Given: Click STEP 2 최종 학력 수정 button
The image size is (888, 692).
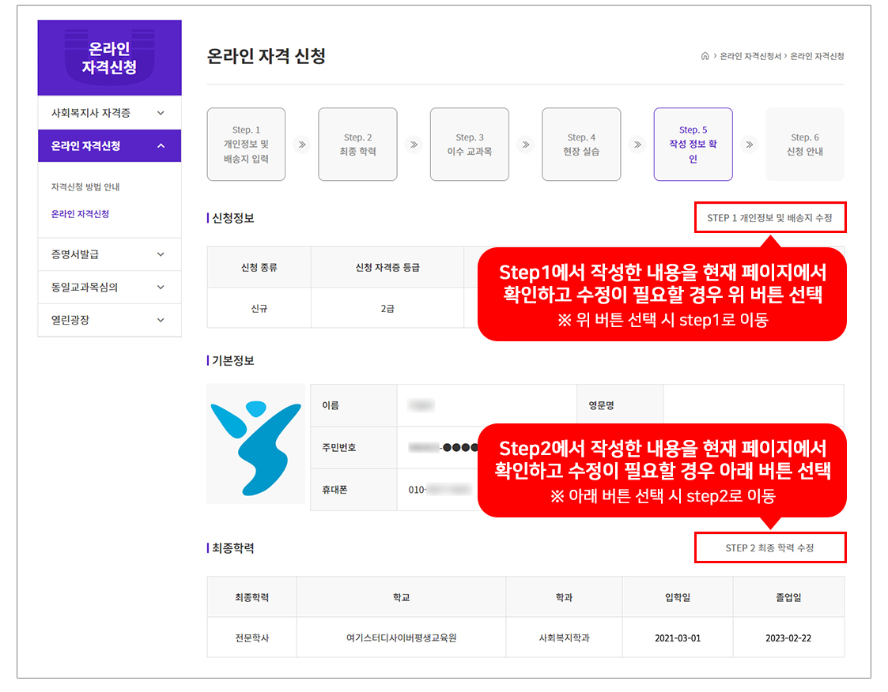Looking at the screenshot, I should [x=769, y=548].
